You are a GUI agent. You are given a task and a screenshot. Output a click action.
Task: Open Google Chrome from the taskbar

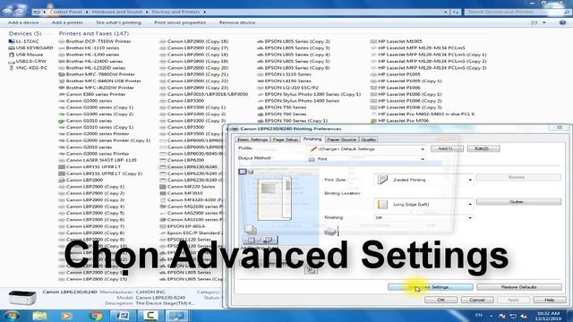95,316
